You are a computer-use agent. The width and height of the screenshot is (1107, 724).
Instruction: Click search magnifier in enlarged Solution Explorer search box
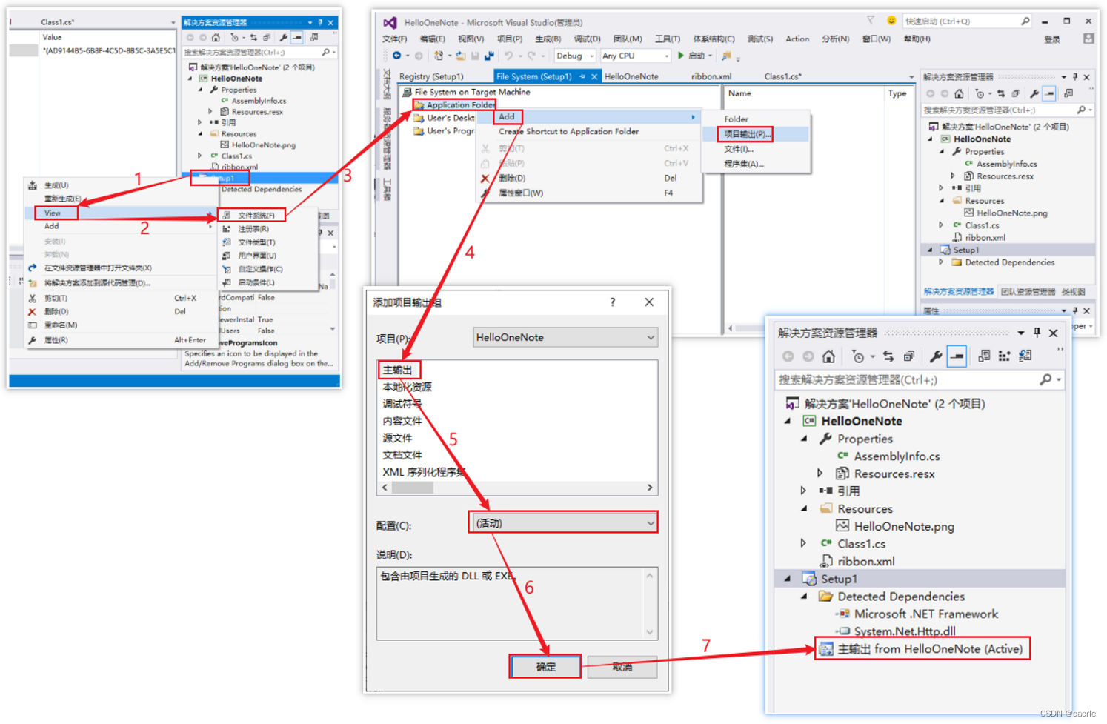tap(1045, 379)
